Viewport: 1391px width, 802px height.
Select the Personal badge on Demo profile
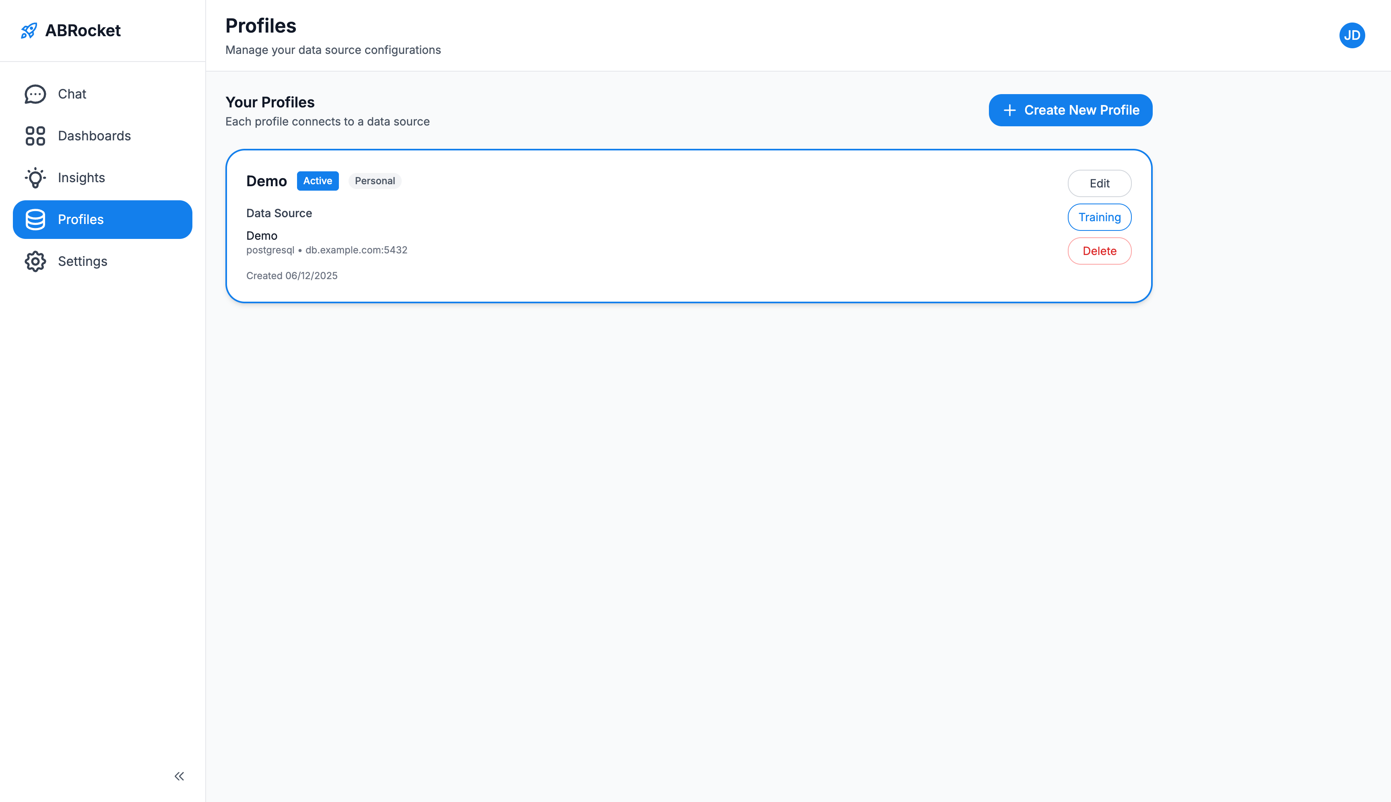pos(375,181)
